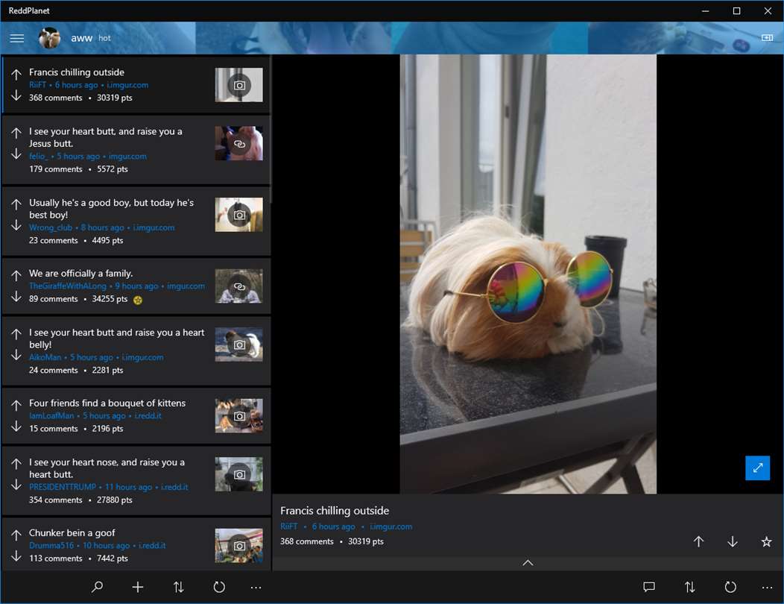The width and height of the screenshot is (784, 604).
Task: Open RiiFT user link below image
Action: [288, 526]
